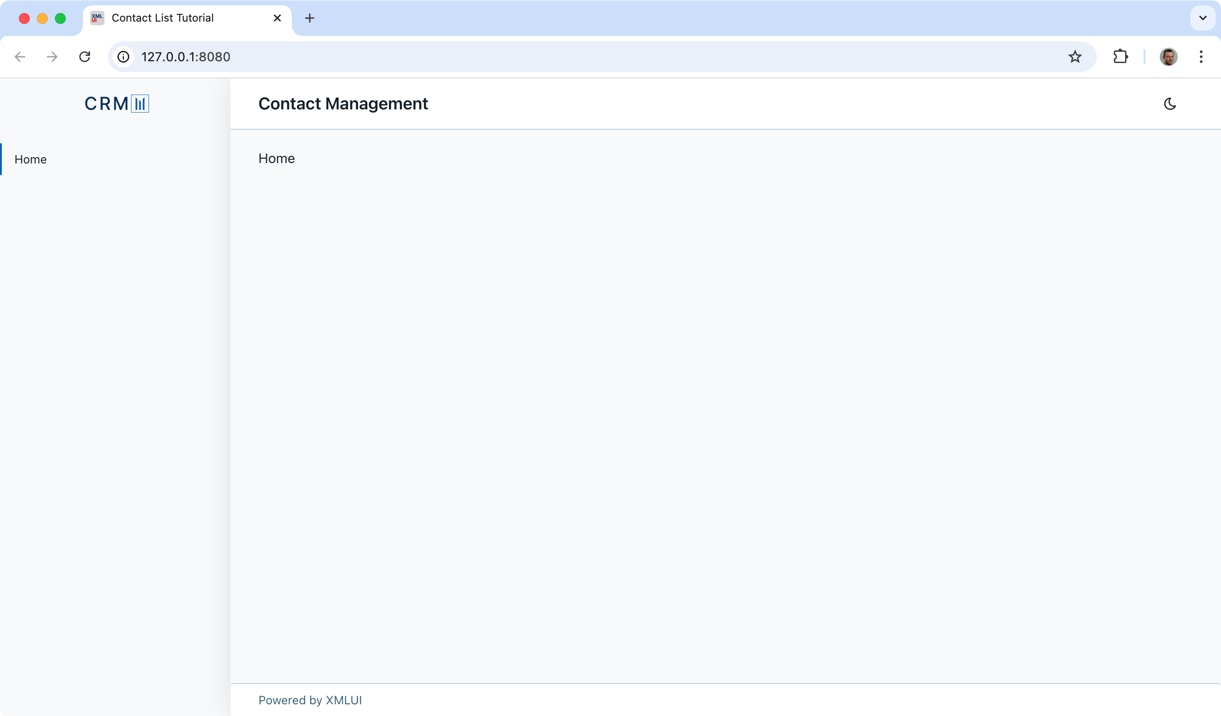This screenshot has height=716, width=1221.
Task: Select the Home text in the main content
Action: 276,158
